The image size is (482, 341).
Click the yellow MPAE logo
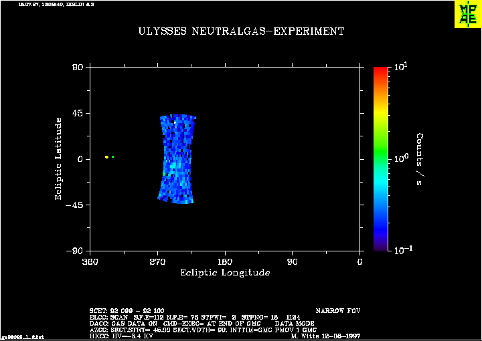tap(468, 14)
